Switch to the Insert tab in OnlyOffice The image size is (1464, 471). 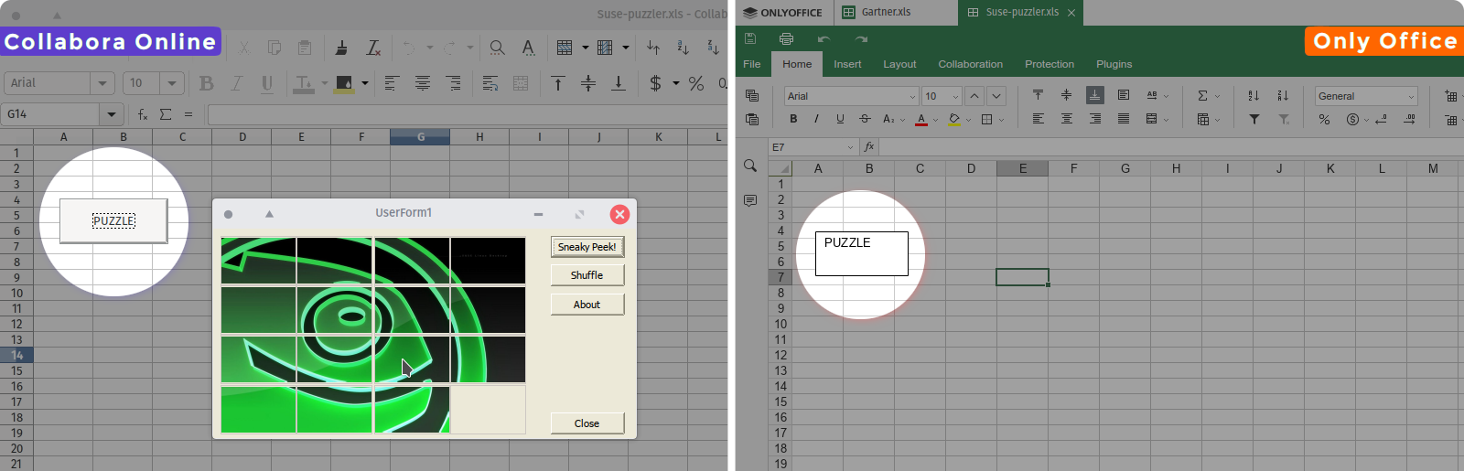coord(847,64)
